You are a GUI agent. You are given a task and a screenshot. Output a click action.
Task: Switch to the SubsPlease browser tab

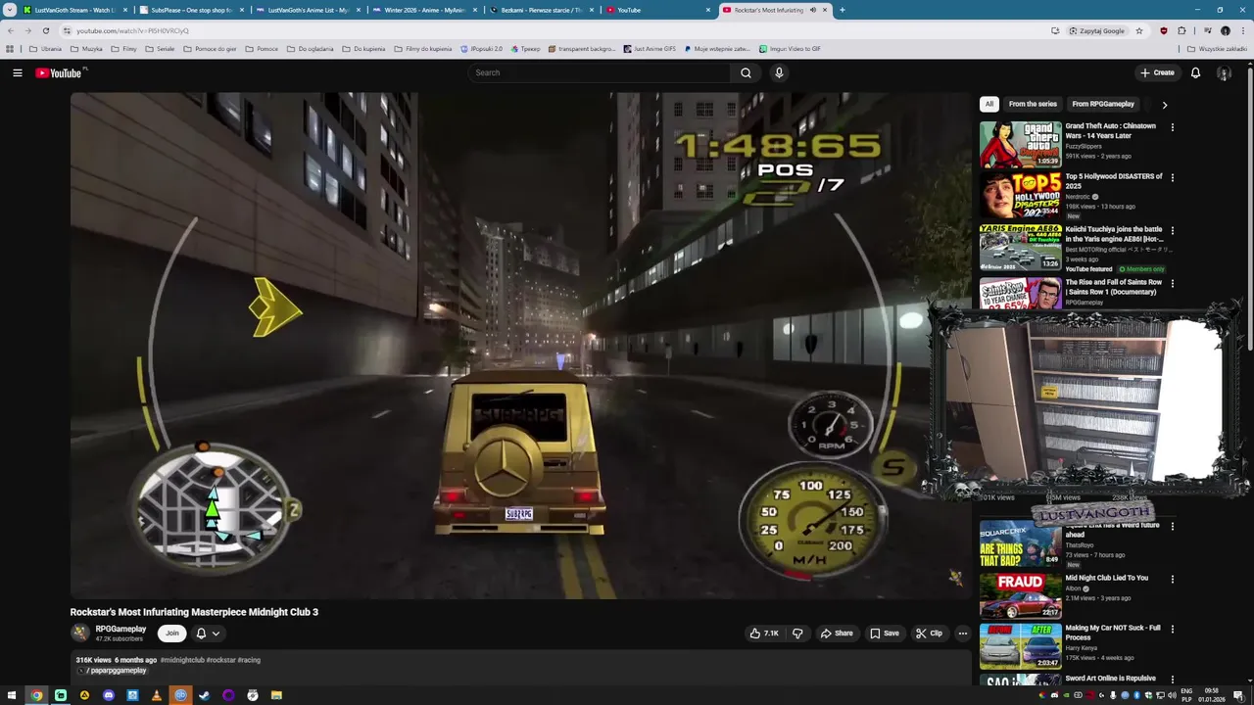point(190,10)
